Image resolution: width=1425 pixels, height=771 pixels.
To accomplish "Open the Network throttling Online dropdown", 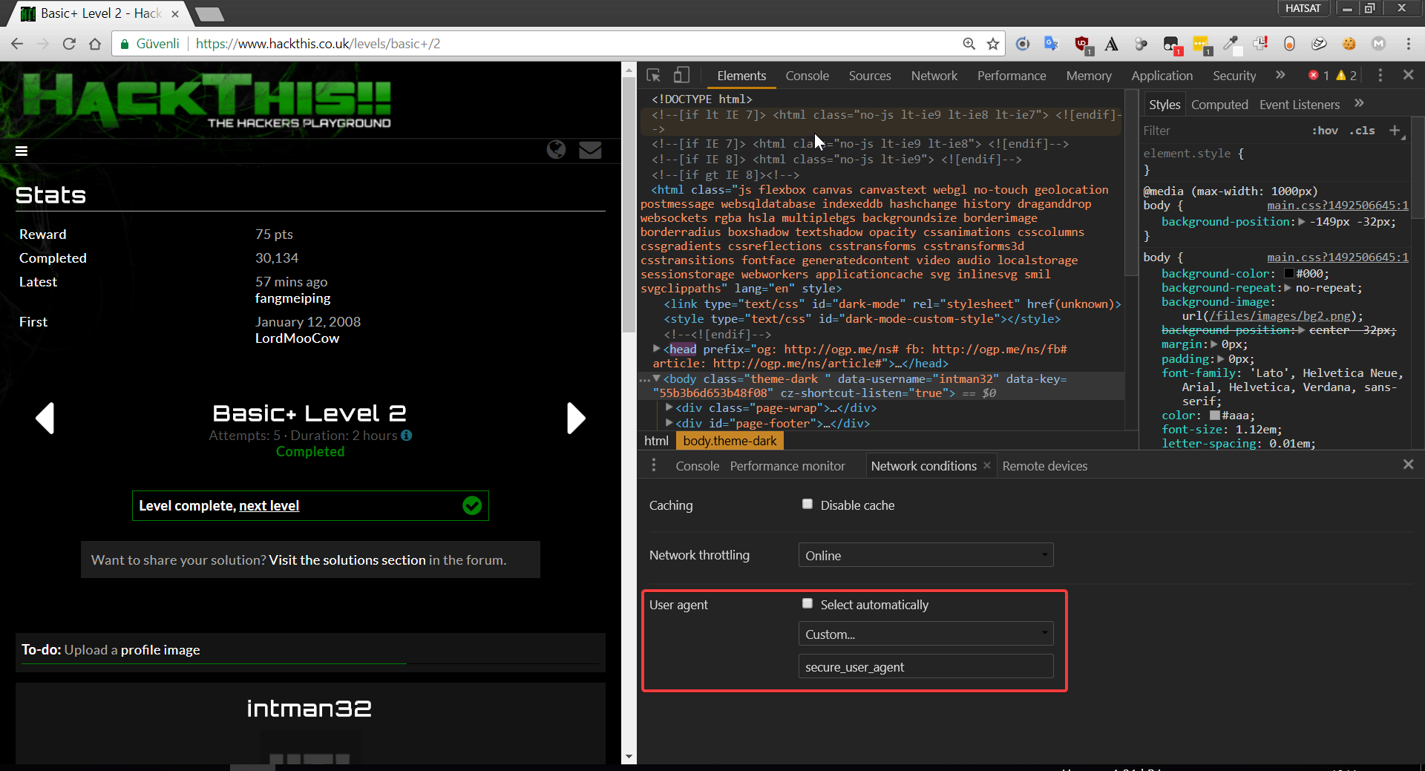I will click(926, 555).
